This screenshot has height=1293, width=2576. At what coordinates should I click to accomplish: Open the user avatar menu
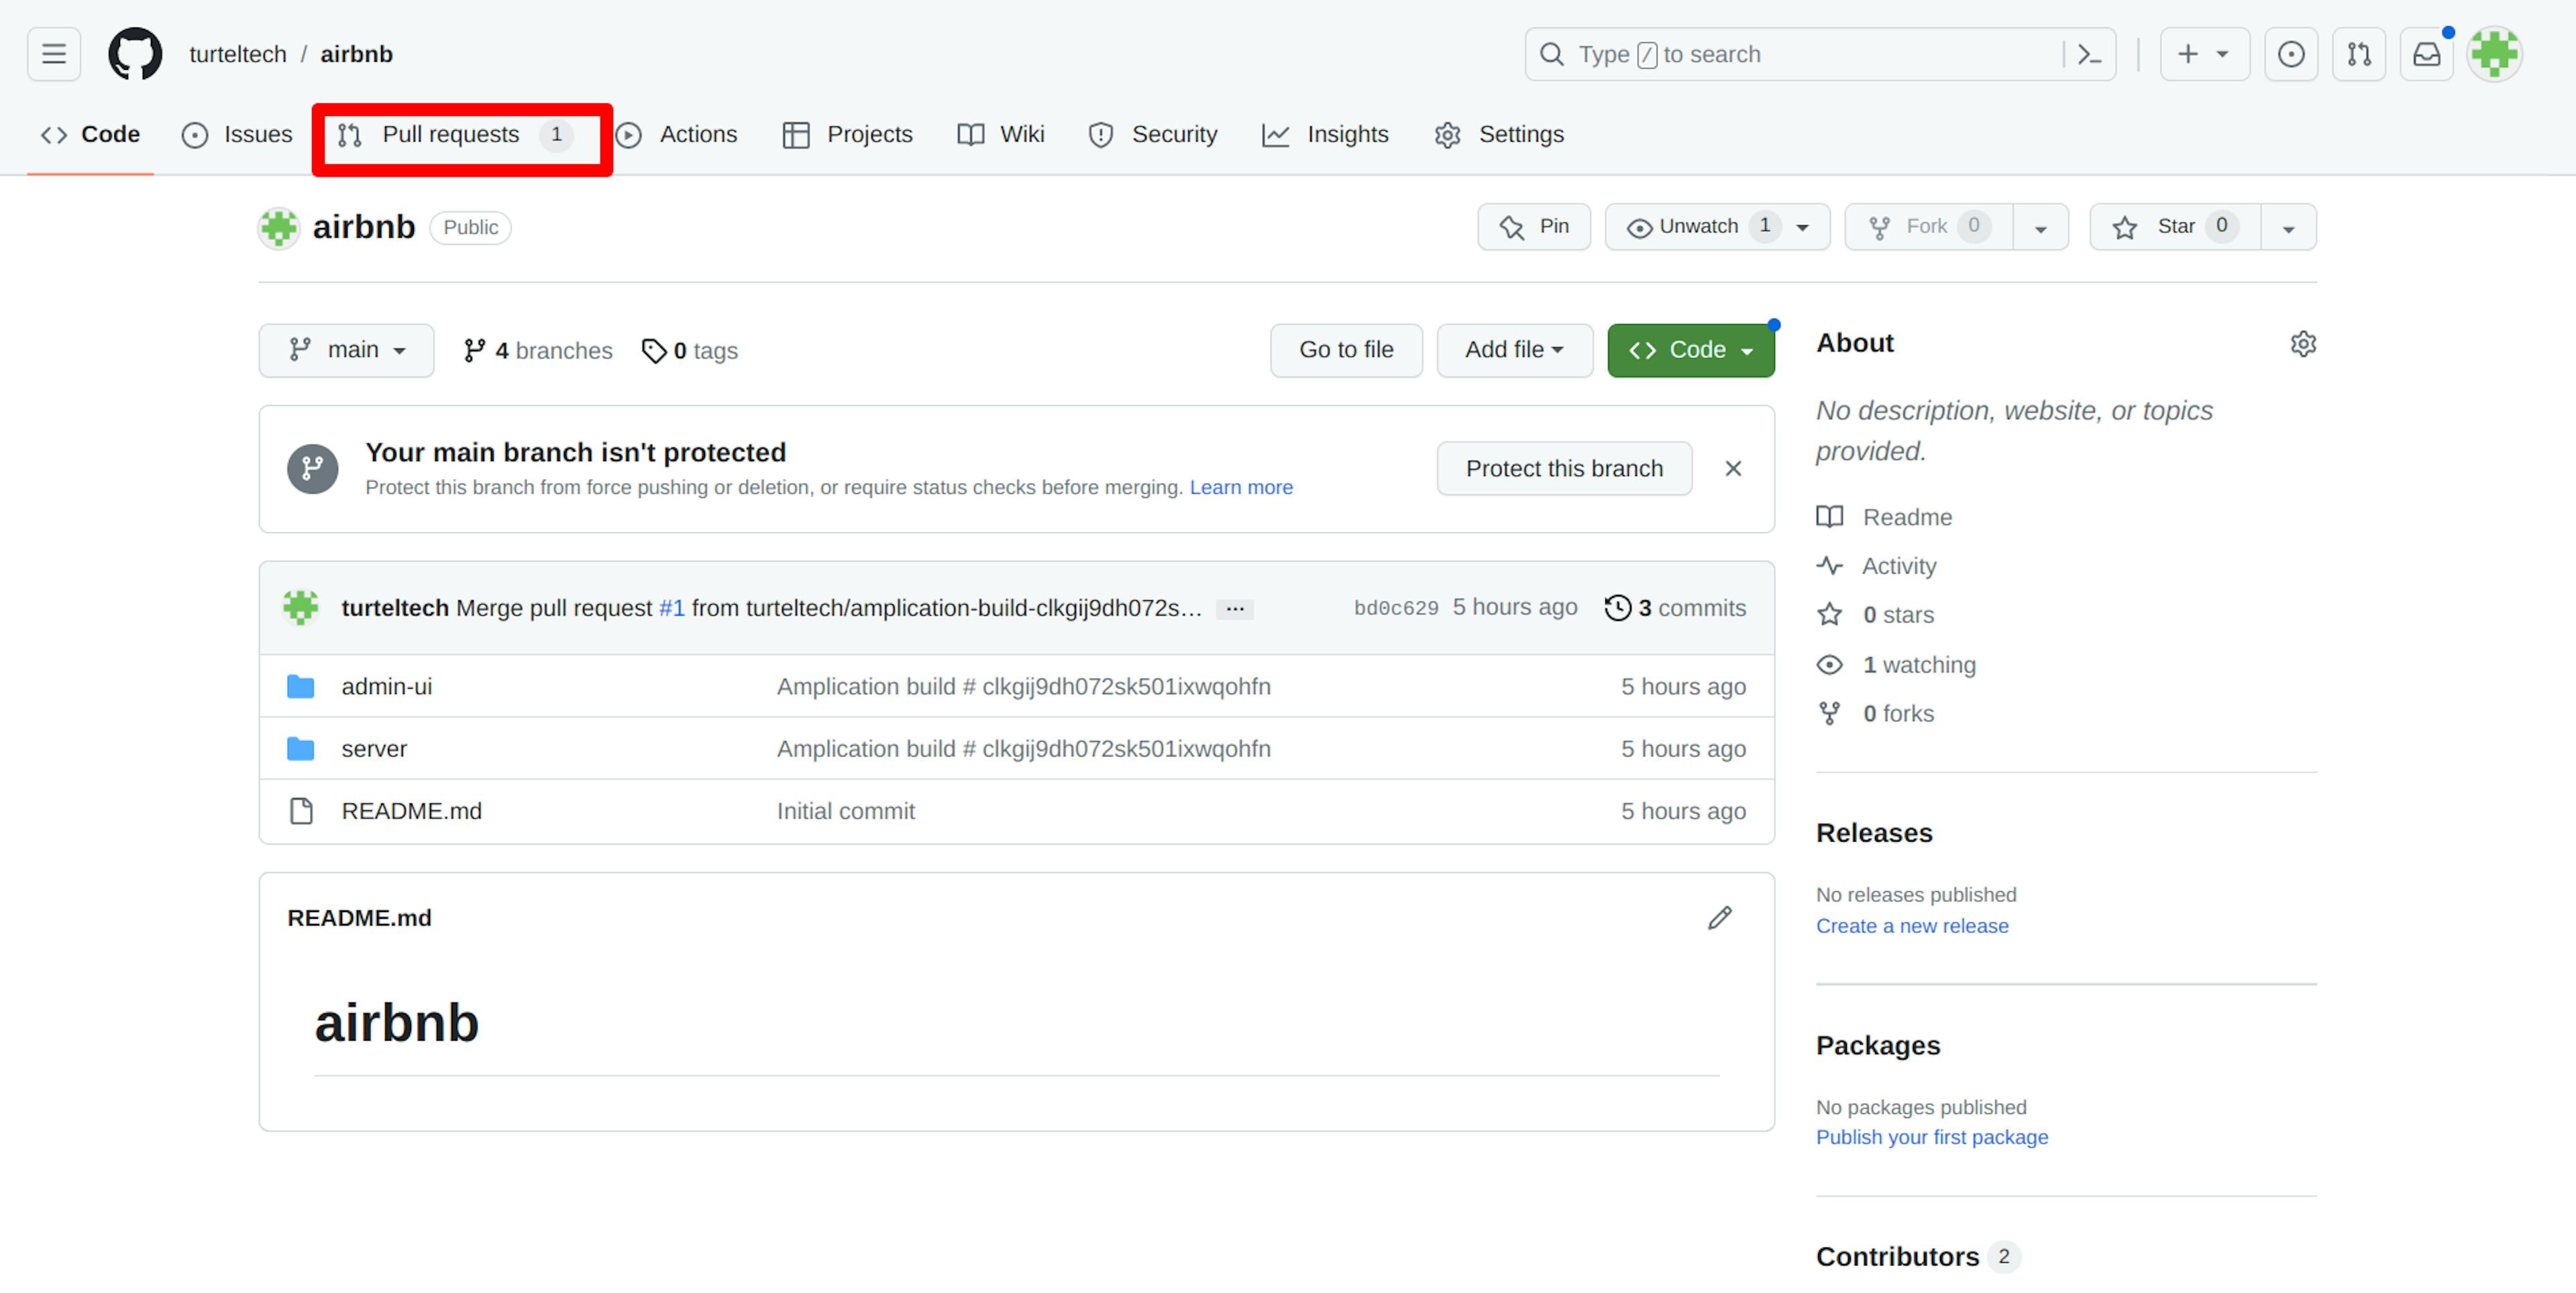pos(2495,54)
